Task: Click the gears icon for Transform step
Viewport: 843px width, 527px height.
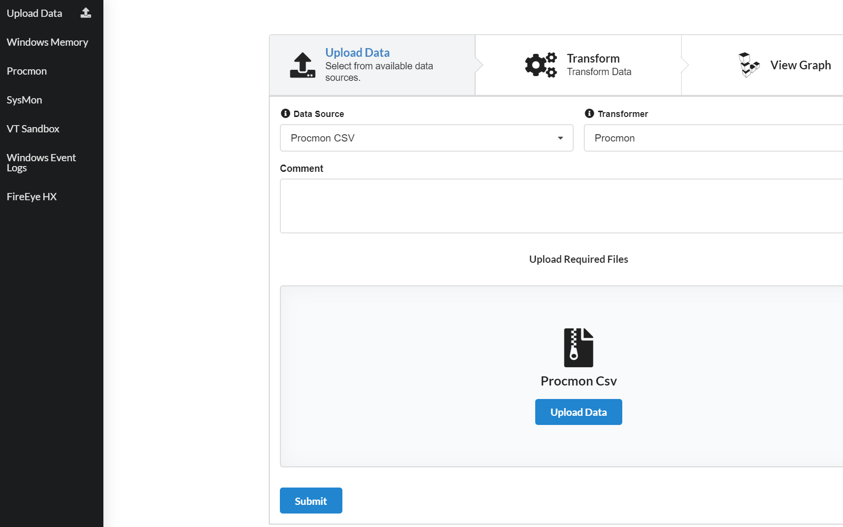Action: pos(541,65)
